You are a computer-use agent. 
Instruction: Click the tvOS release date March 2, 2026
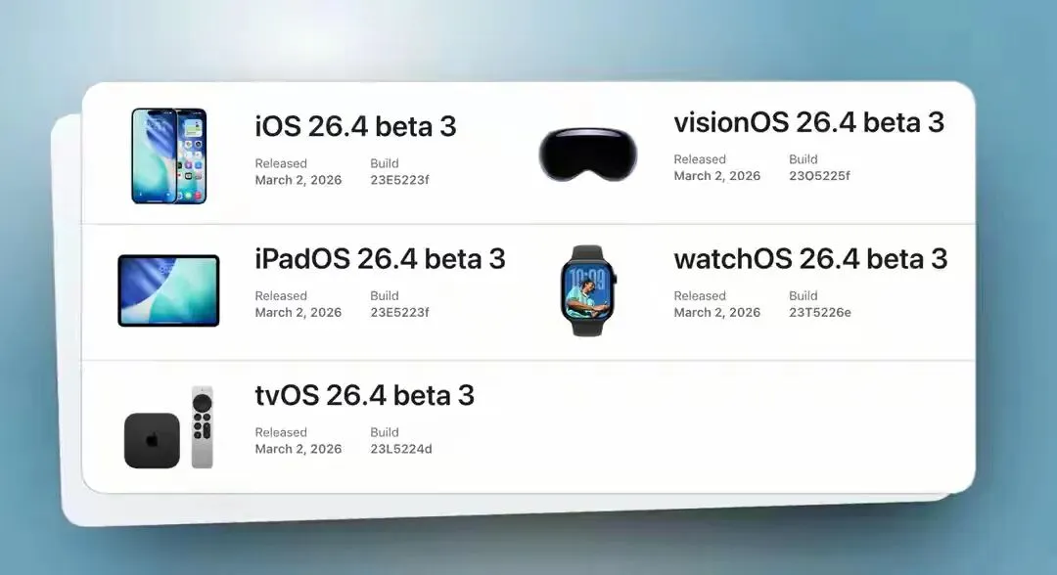(298, 449)
